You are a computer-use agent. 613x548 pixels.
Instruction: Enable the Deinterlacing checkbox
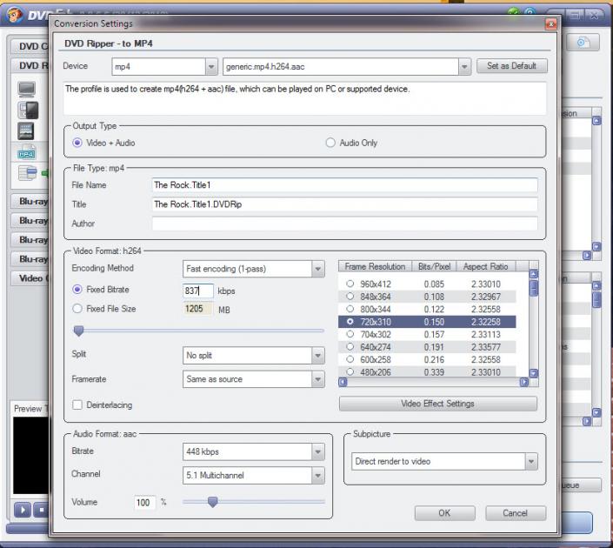(x=78, y=404)
